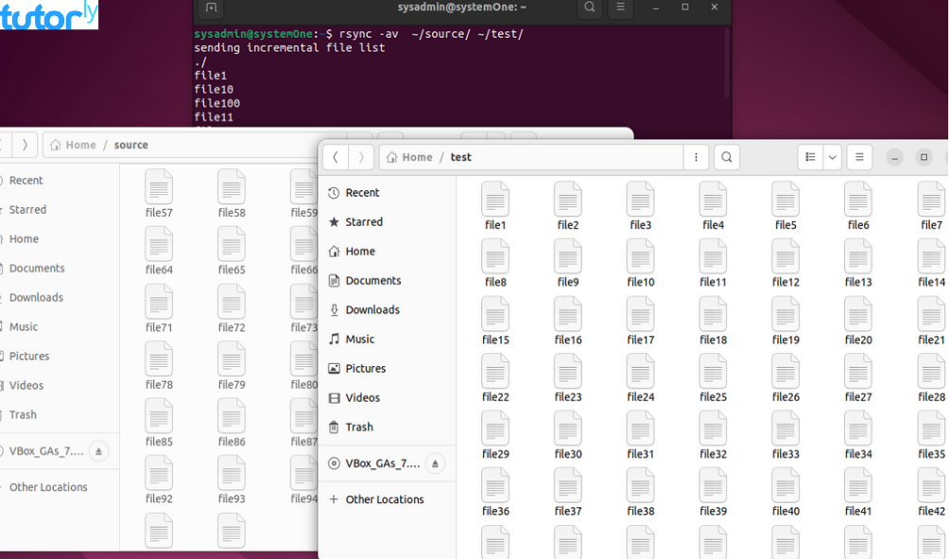
Task: Open the terminal search icon
Action: coord(590,8)
